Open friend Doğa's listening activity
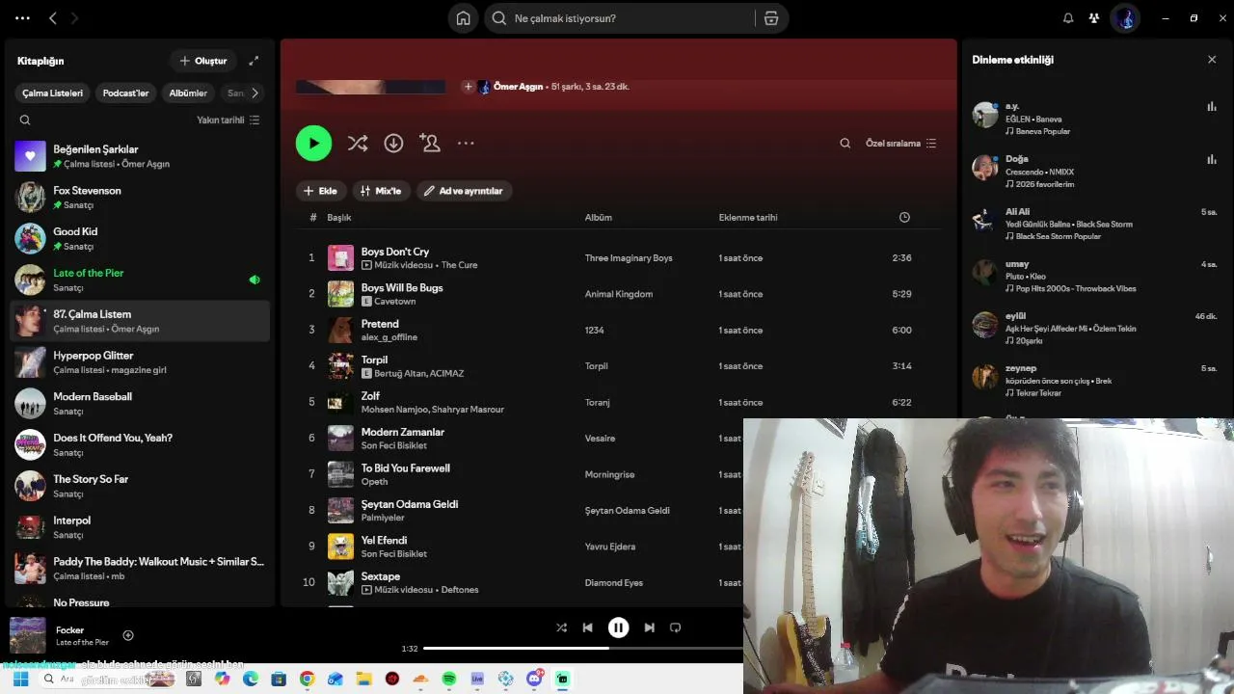 point(1095,171)
